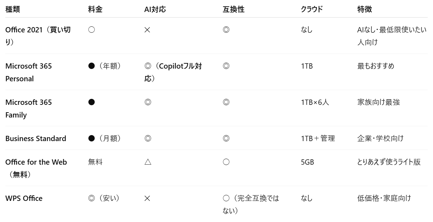Click the empty circle in Office 2021 料金 cell
The width and height of the screenshot is (433, 222).
pyautogui.click(x=92, y=30)
